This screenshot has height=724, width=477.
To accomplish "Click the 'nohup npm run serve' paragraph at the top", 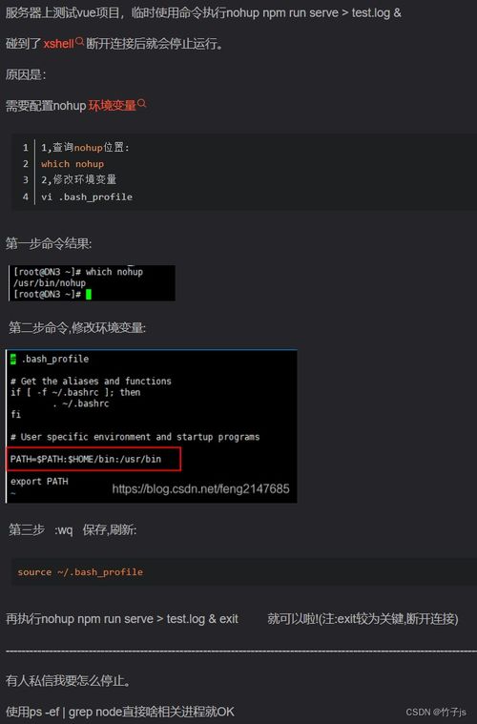I will pos(203,13).
